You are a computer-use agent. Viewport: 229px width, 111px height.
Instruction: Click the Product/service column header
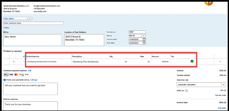coord(33,56)
